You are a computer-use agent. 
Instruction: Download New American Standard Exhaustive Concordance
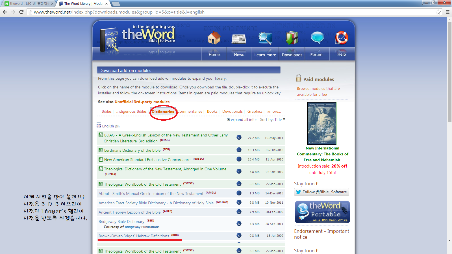click(x=147, y=160)
